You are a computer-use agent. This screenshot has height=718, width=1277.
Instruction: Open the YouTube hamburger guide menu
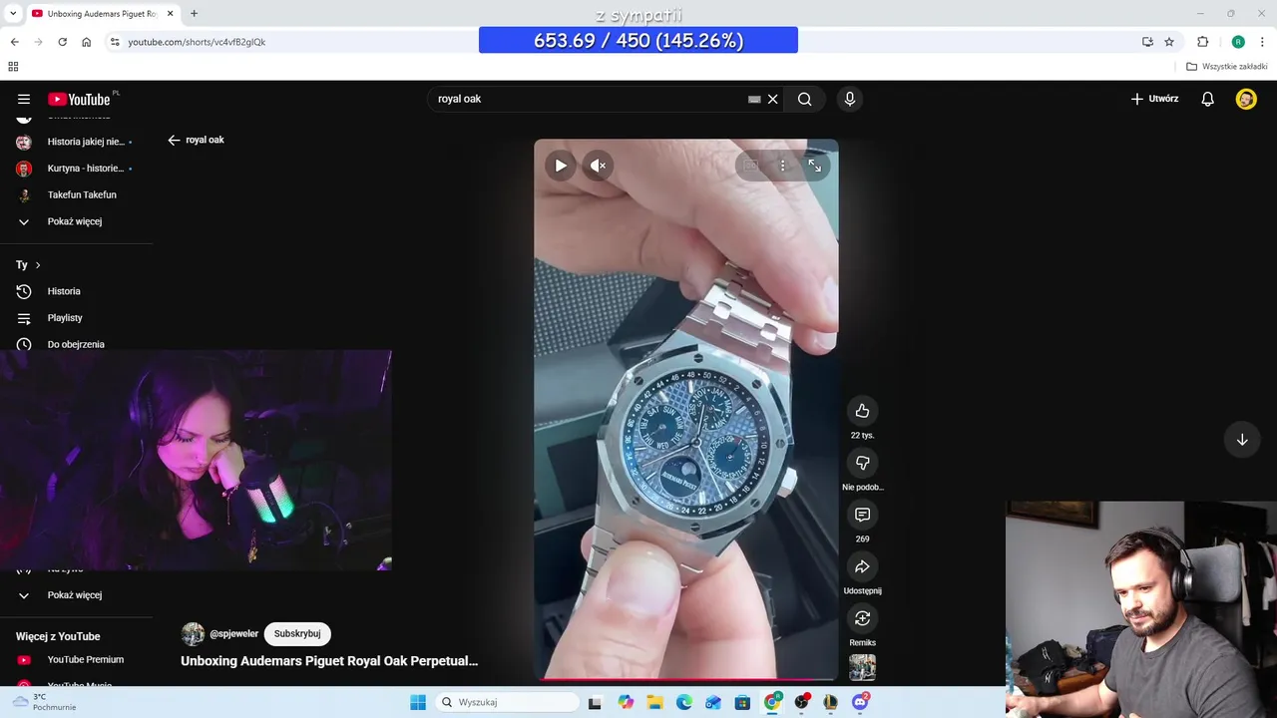[x=24, y=99]
